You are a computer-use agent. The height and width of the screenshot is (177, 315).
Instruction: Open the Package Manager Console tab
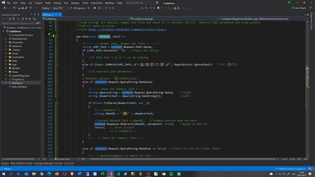pyautogui.click(x=48, y=163)
